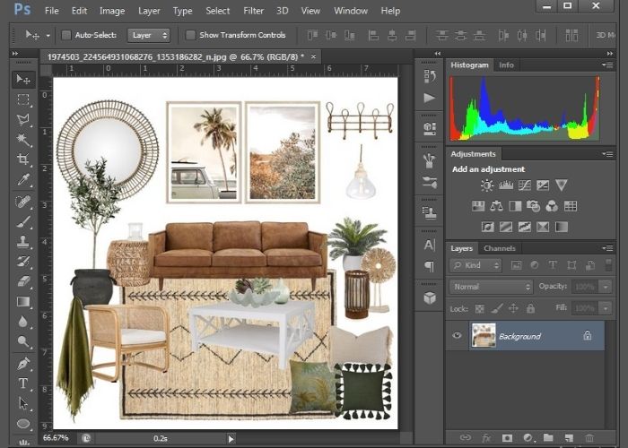Add a Brightness/Contrast adjustment
Image resolution: width=628 pixels, height=448 pixels.
point(487,185)
